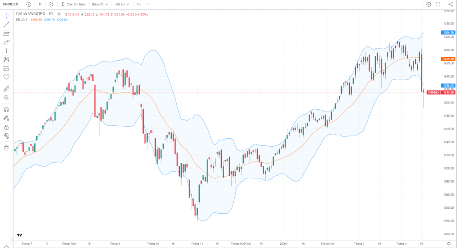Click the Tháng 10 time axis label
The height and width of the screenshot is (248, 457).
[153, 244]
